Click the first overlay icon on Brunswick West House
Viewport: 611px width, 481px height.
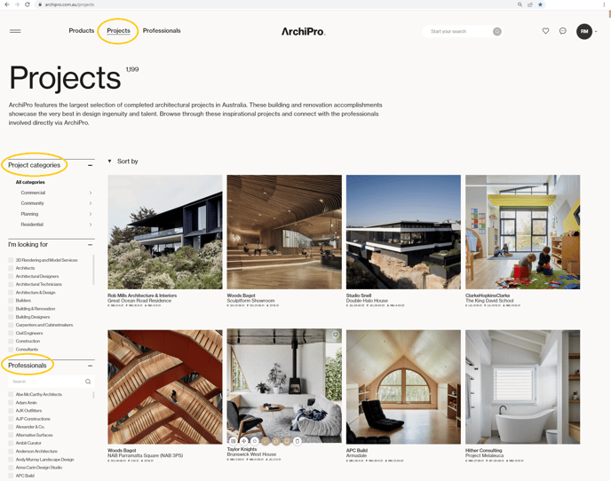point(233,441)
